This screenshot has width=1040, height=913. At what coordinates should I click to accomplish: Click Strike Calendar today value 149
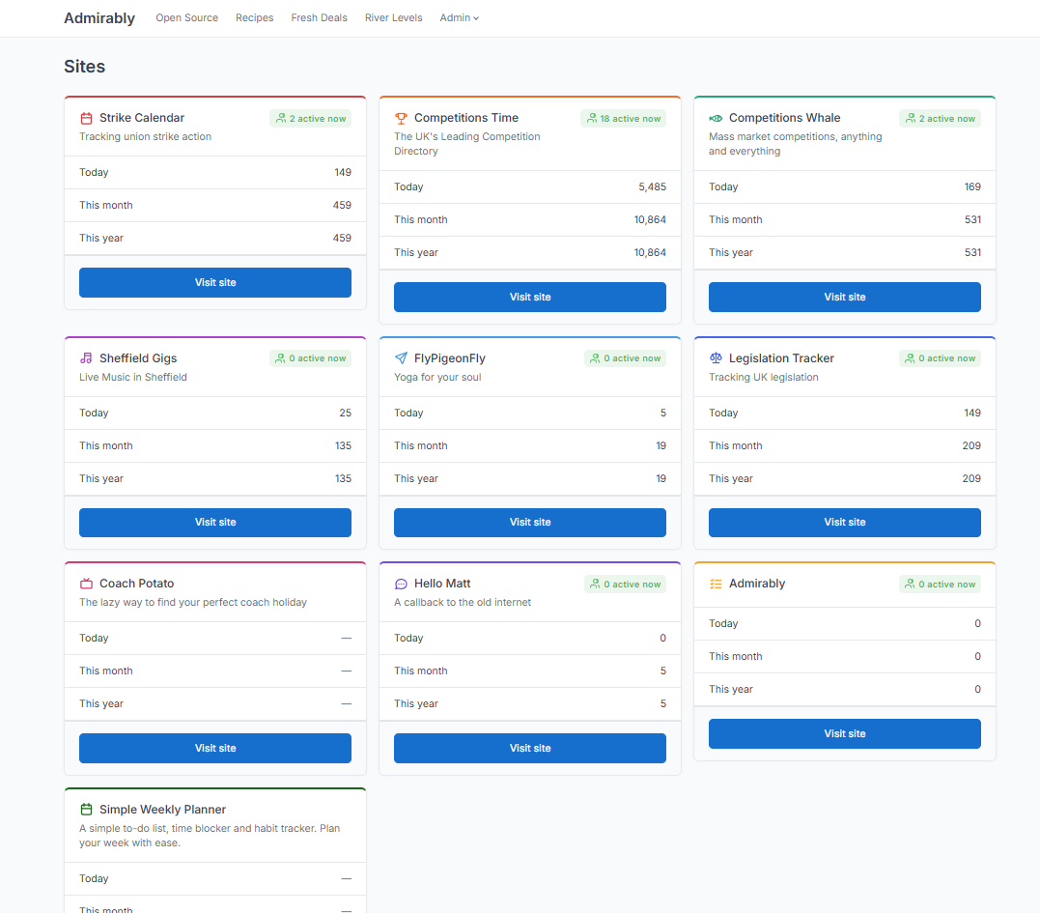tap(342, 173)
